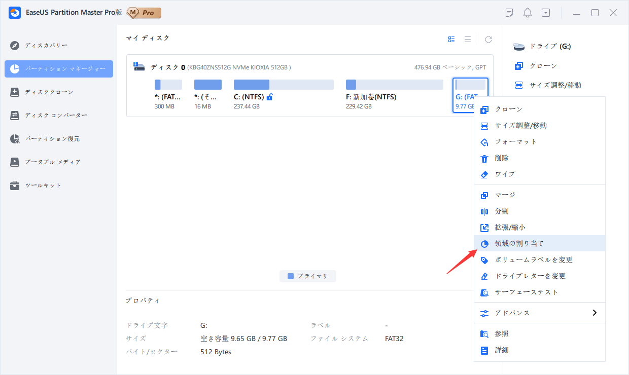Open ツールキット in the sidebar
The height and width of the screenshot is (375, 629).
pyautogui.click(x=43, y=185)
